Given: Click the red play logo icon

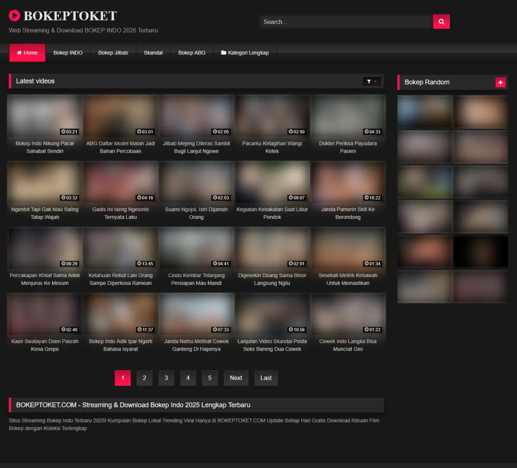Looking at the screenshot, I should pos(14,16).
